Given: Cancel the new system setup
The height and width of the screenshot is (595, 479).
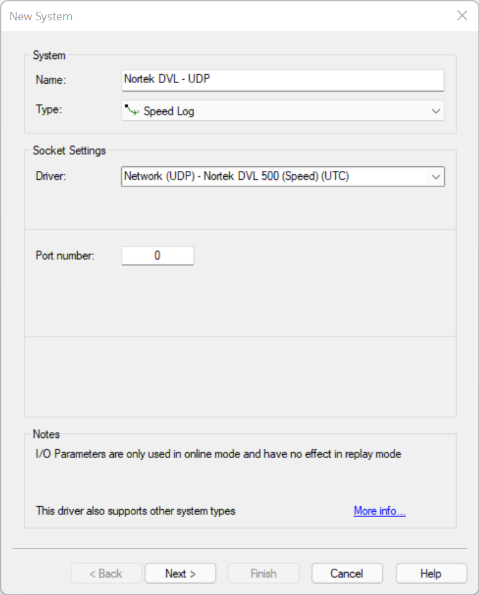Looking at the screenshot, I should [x=347, y=573].
